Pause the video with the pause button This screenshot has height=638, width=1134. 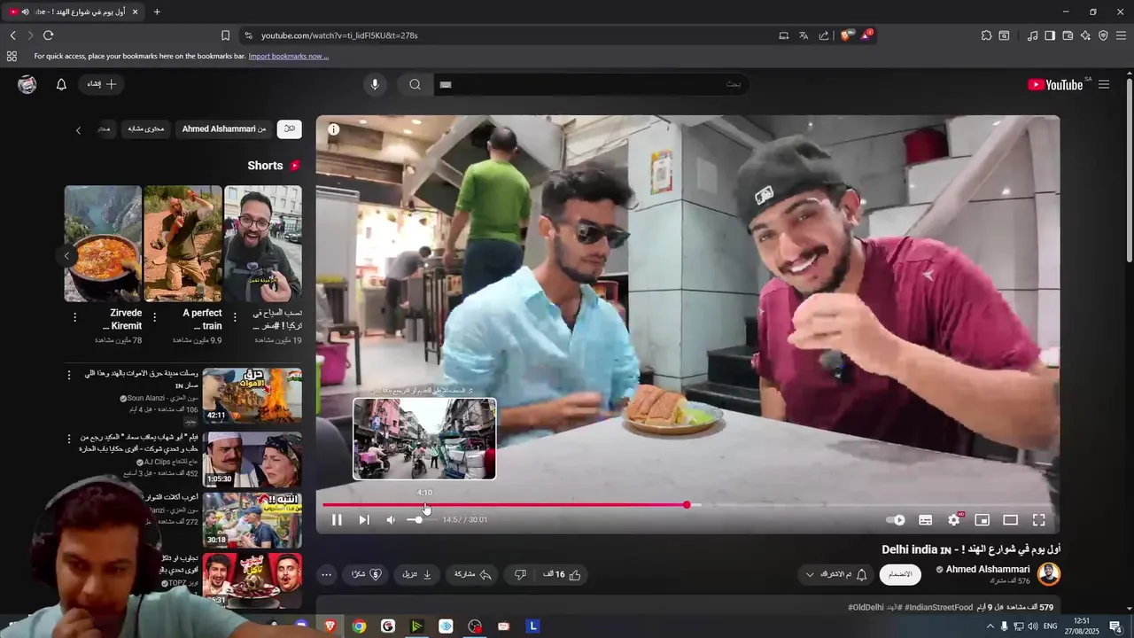[337, 520]
